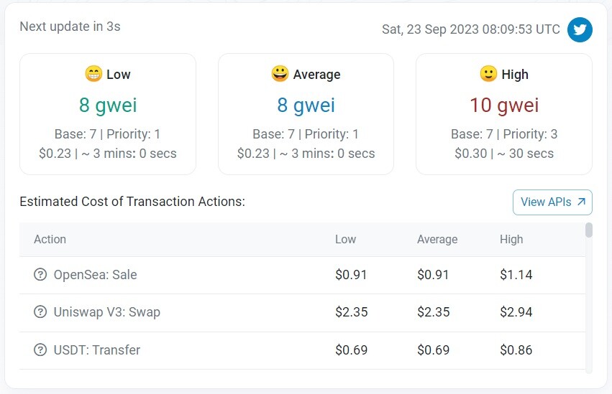612x394 pixels.
Task: Select the High 10 gwei value
Action: coord(504,105)
